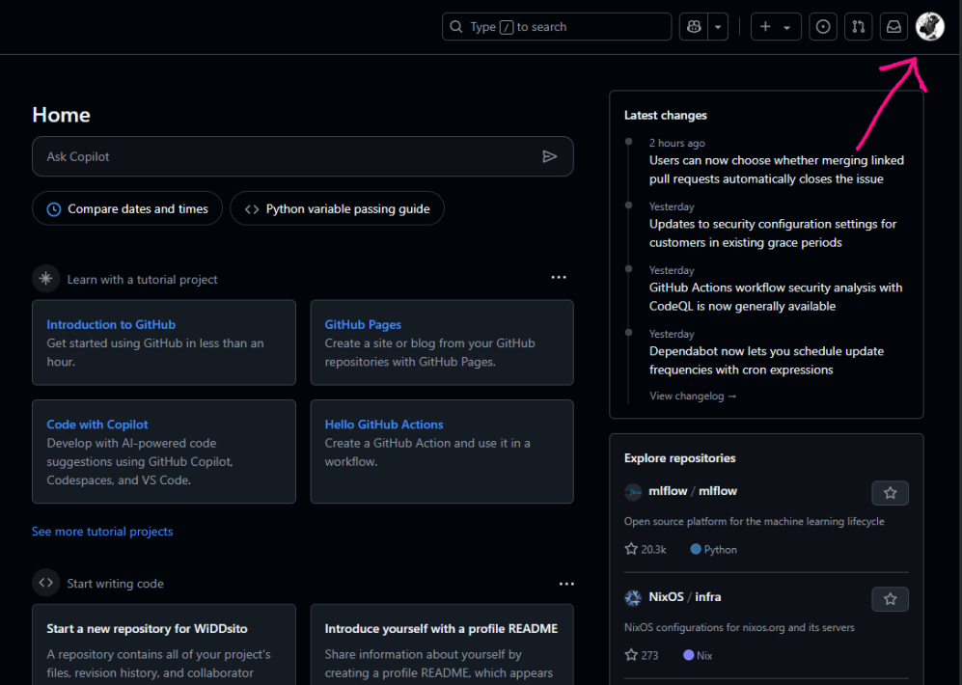962x685 pixels.
Task: Click the Start writing code brackets icon
Action: (46, 583)
